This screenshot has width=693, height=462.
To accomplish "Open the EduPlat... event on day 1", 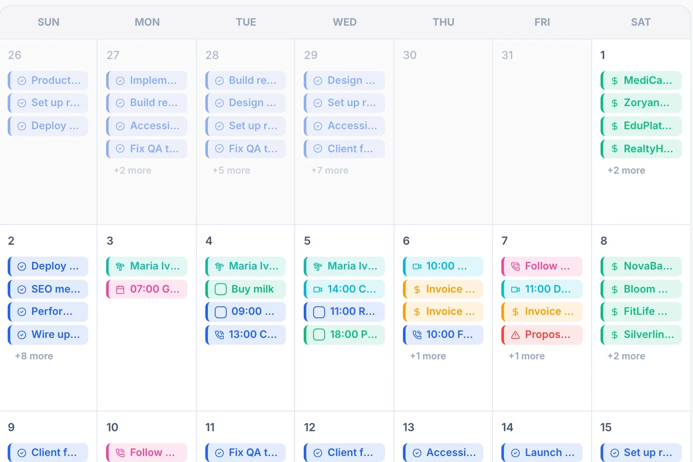I will point(641,126).
